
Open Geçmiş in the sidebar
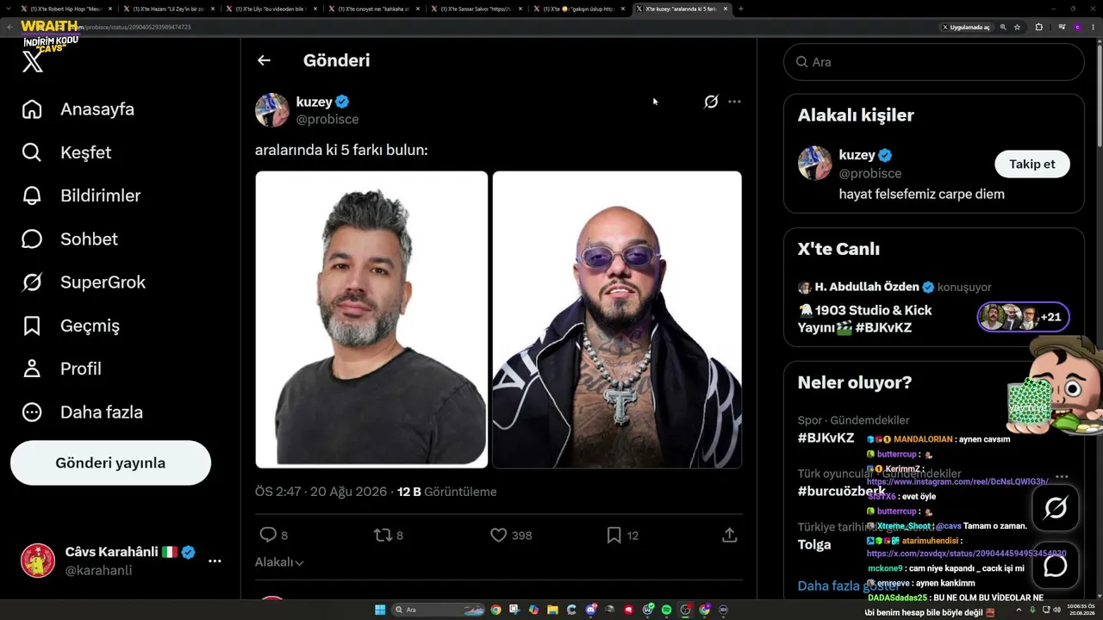point(71,325)
